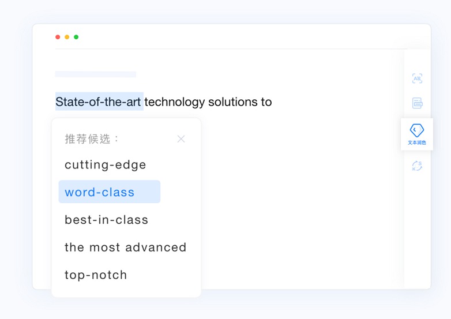Place cursor after the word 'to'

(272, 102)
